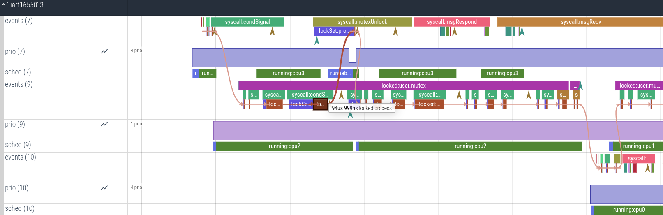The width and height of the screenshot is (663, 215).
Task: Select gold instant marker below syscall:msgRespond
Action: pos(455,32)
